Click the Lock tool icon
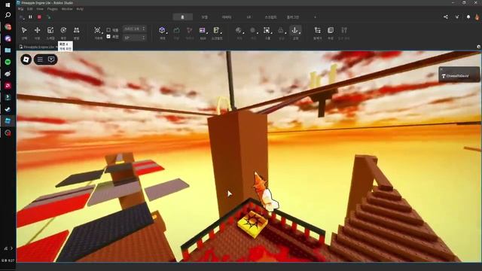This screenshot has width=482, height=271. point(281,30)
